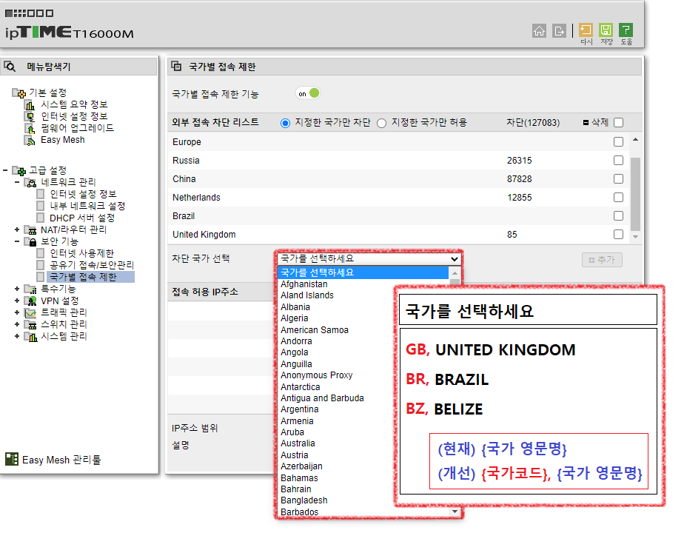Click the blocked list scrollbar thumb

636,194
